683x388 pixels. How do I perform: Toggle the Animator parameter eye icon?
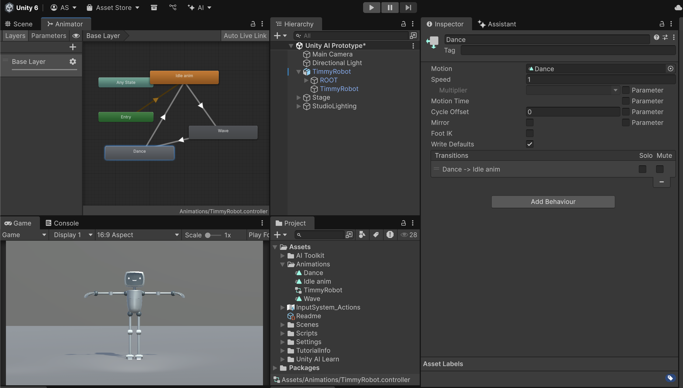[x=76, y=36]
